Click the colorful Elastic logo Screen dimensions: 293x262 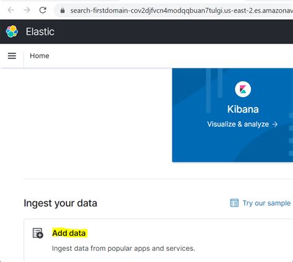coord(12,32)
